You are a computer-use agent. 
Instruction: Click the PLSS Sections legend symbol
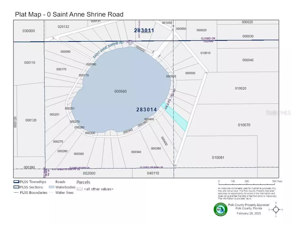click(x=16, y=187)
